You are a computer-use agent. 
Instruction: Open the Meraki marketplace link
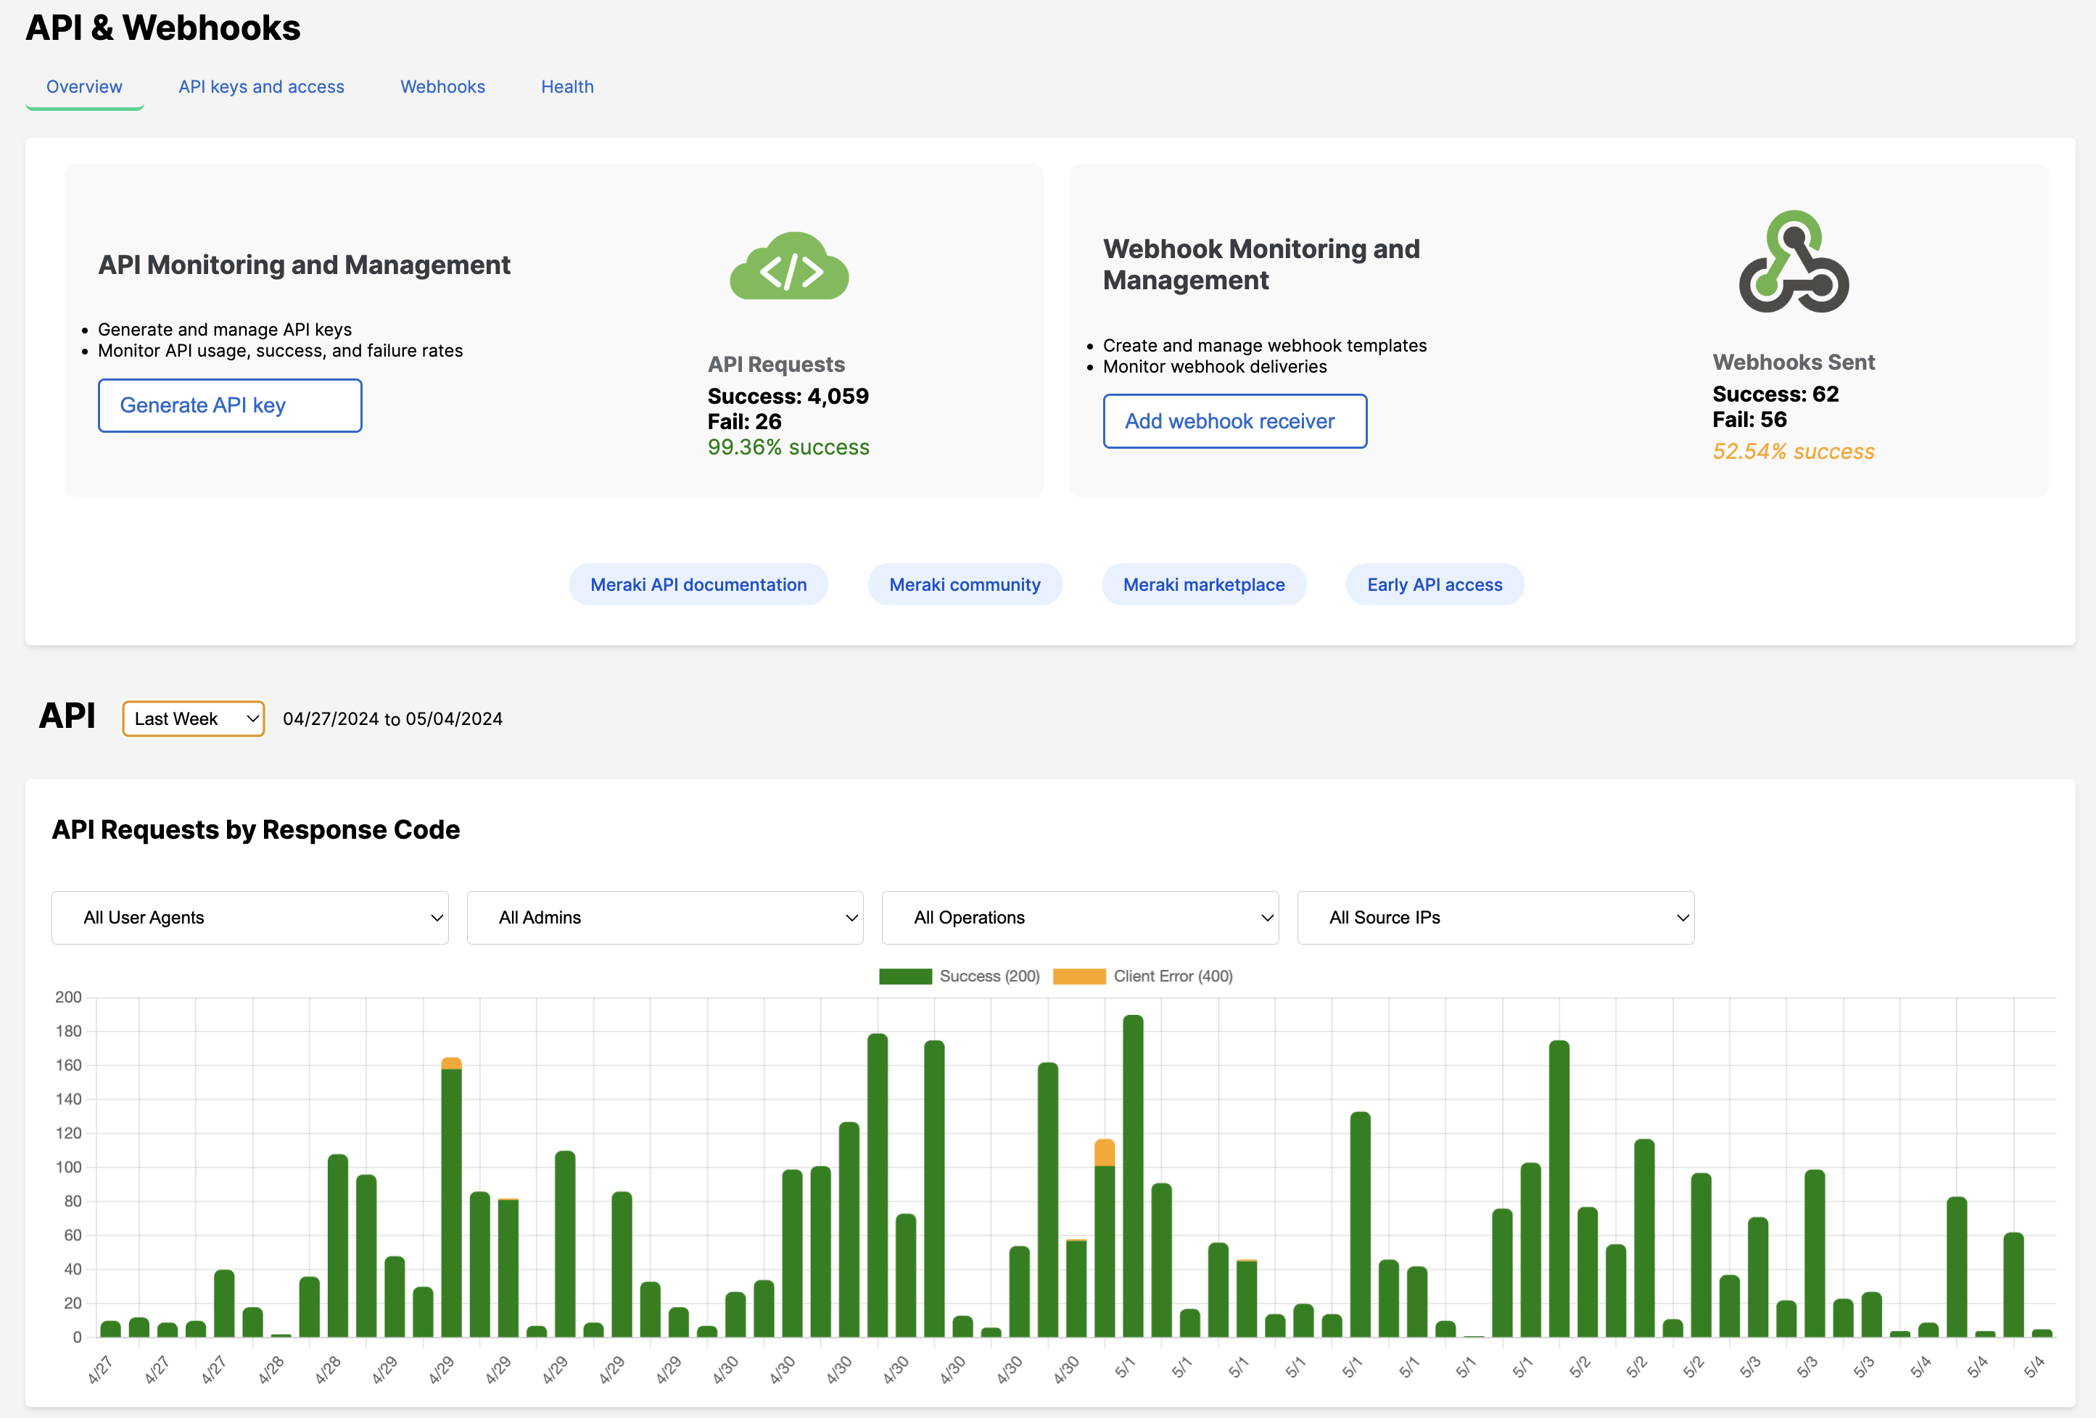coord(1203,584)
